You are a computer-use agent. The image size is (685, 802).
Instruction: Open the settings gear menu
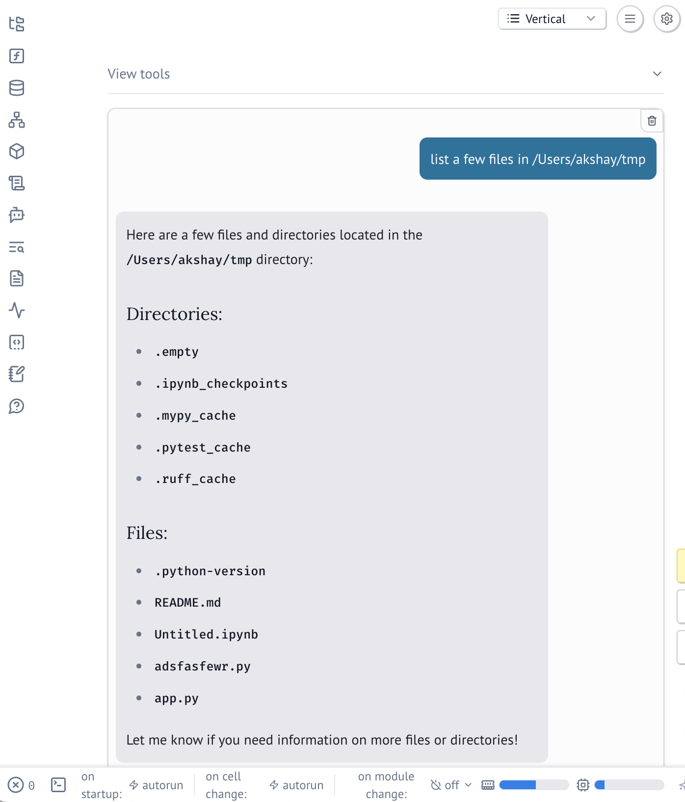pyautogui.click(x=666, y=19)
